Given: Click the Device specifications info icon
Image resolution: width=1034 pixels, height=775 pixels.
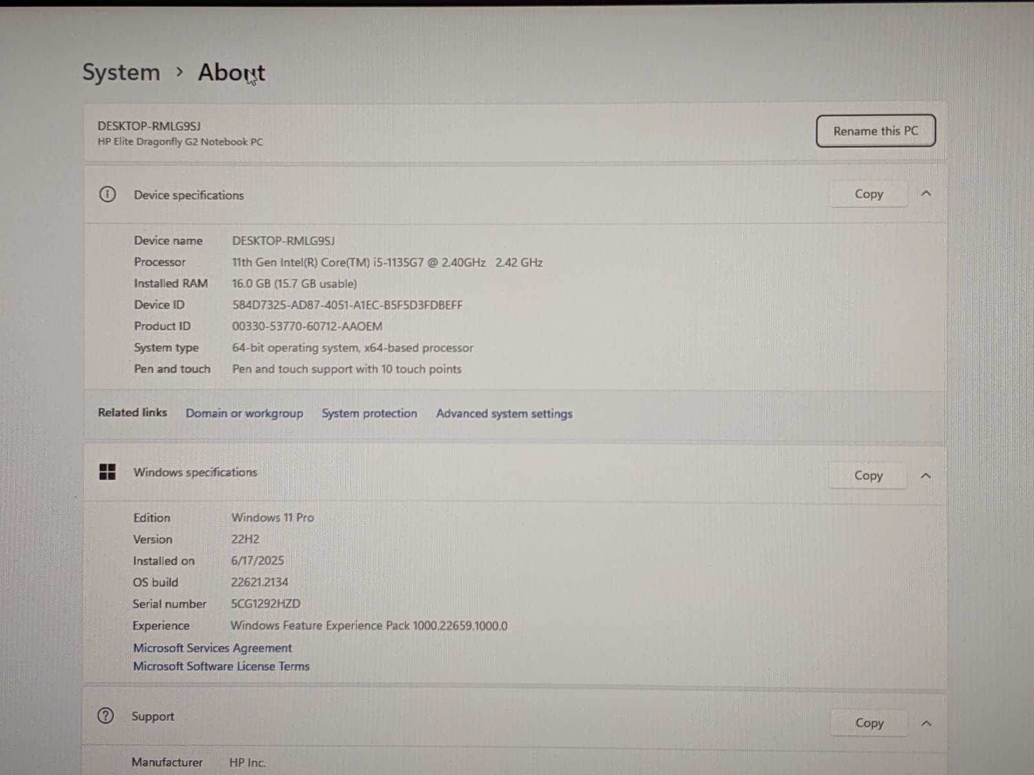Looking at the screenshot, I should 107,194.
